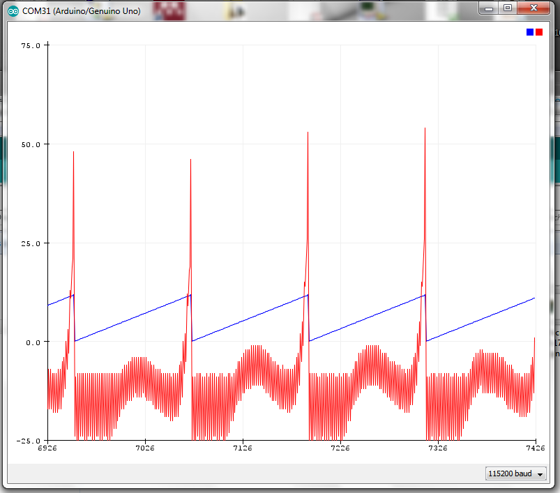Minimize the serial plotter window
This screenshot has width=560, height=493.
(489, 8)
